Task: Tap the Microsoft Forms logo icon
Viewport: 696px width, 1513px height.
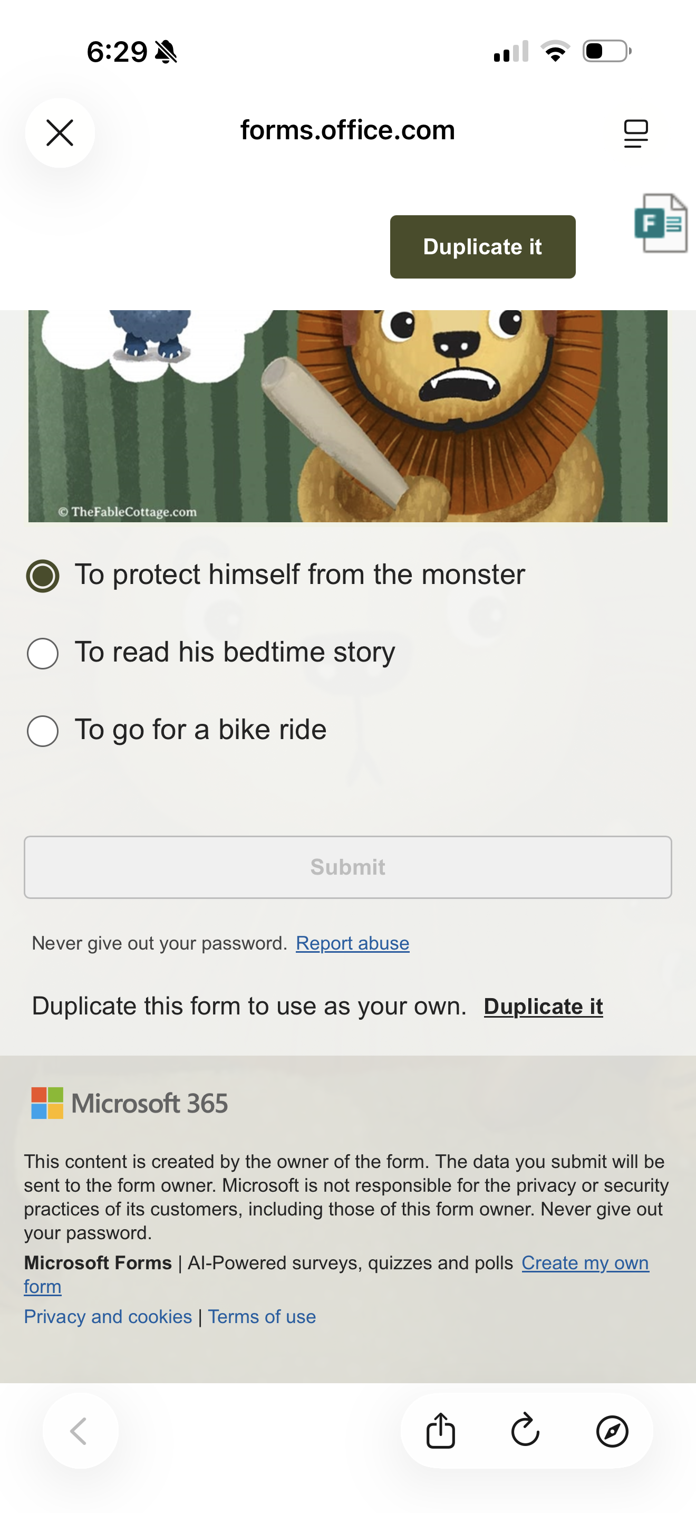Action: tap(660, 223)
